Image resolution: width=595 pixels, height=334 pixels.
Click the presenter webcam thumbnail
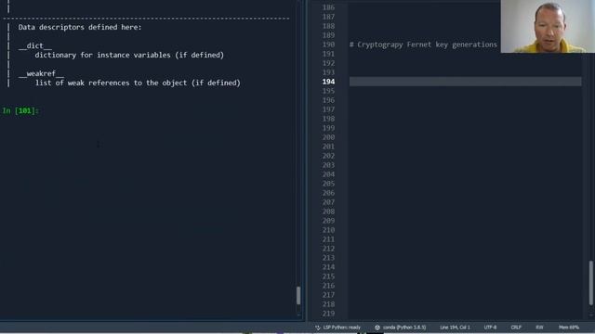click(x=548, y=26)
